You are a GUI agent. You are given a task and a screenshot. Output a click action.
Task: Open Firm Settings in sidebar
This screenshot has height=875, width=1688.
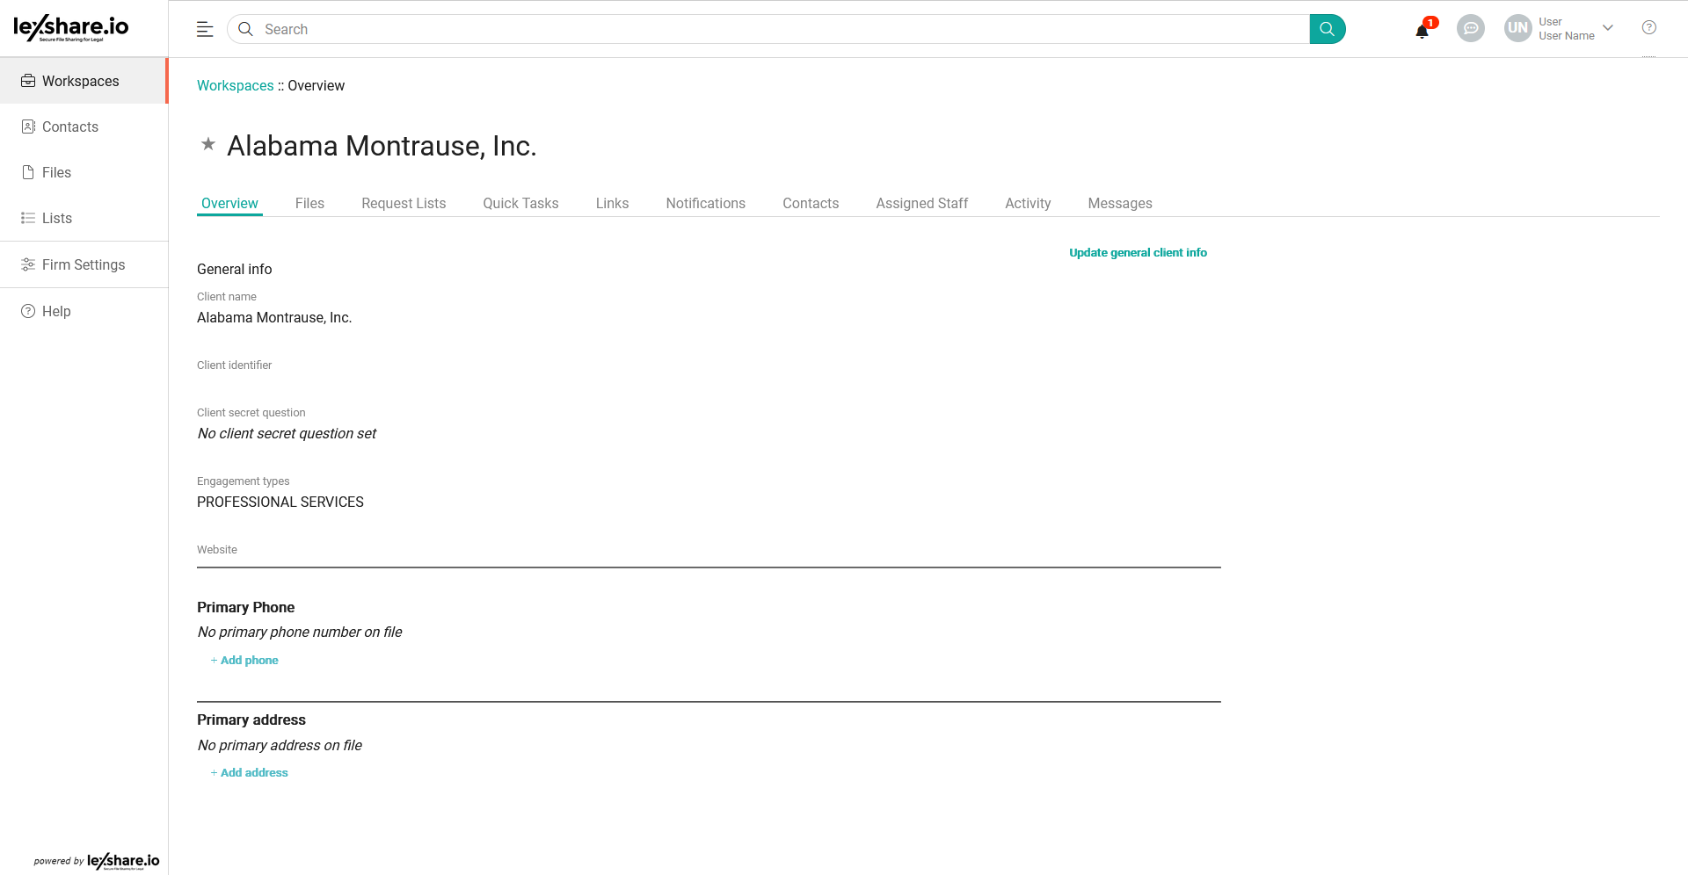[x=84, y=264]
